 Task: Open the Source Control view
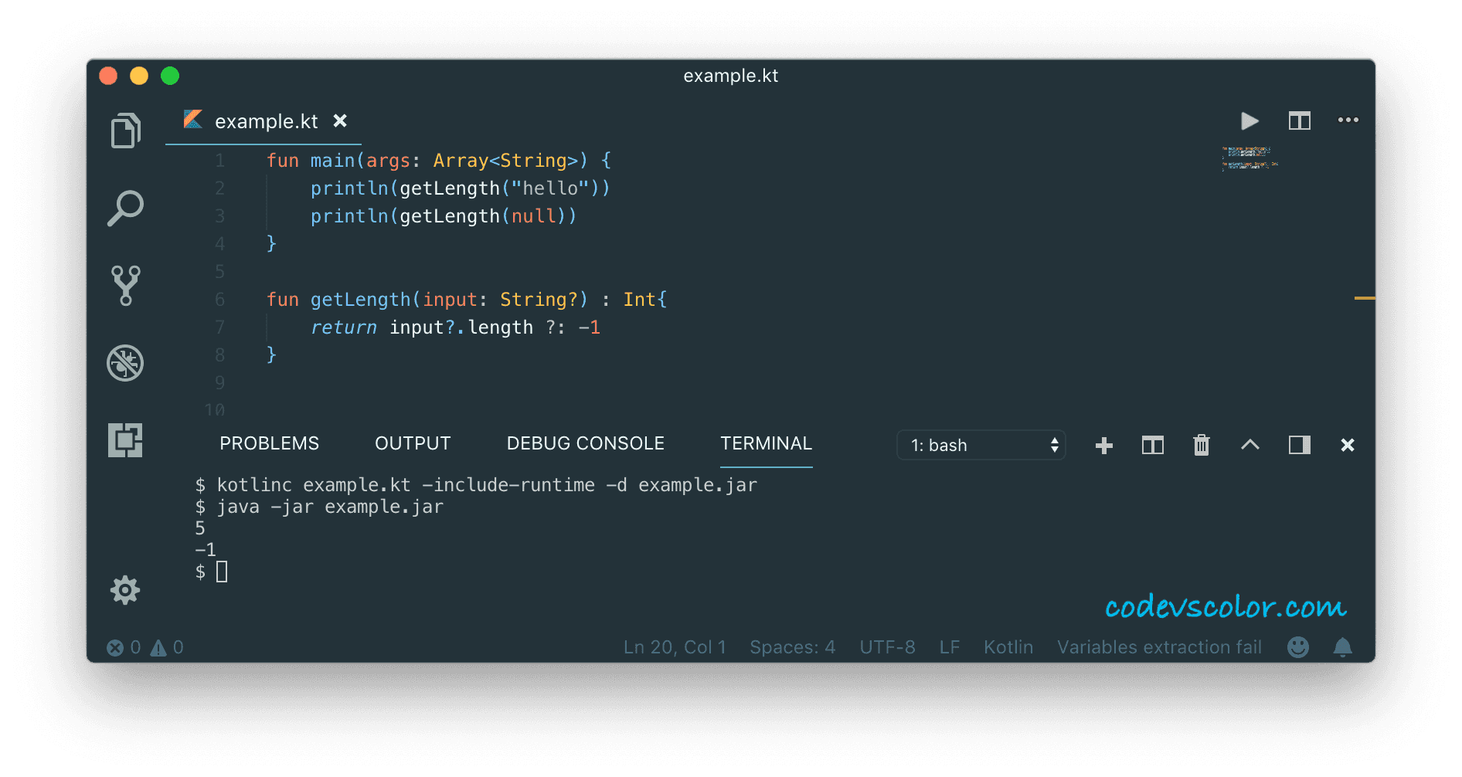[x=125, y=286]
